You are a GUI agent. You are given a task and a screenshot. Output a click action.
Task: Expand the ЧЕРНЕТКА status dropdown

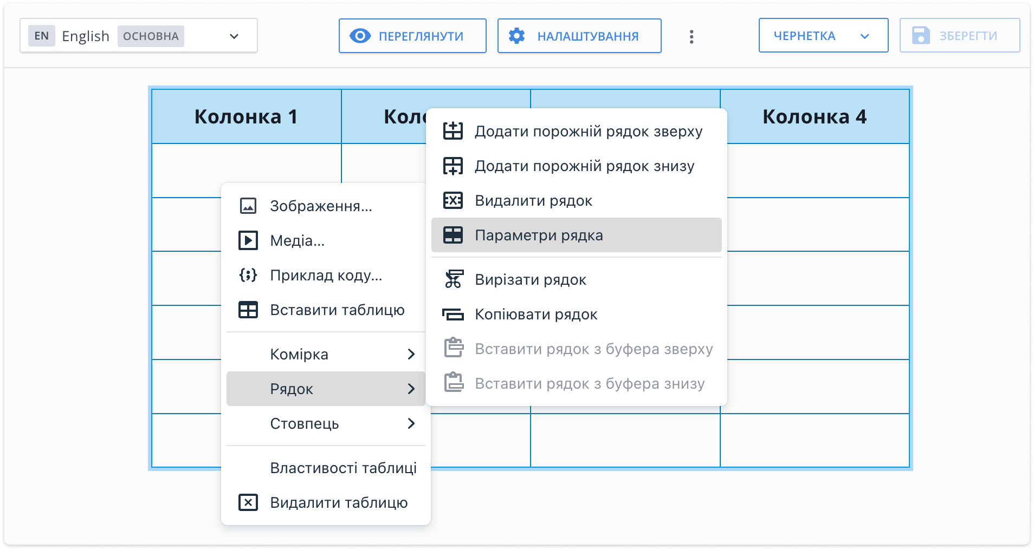(x=864, y=35)
